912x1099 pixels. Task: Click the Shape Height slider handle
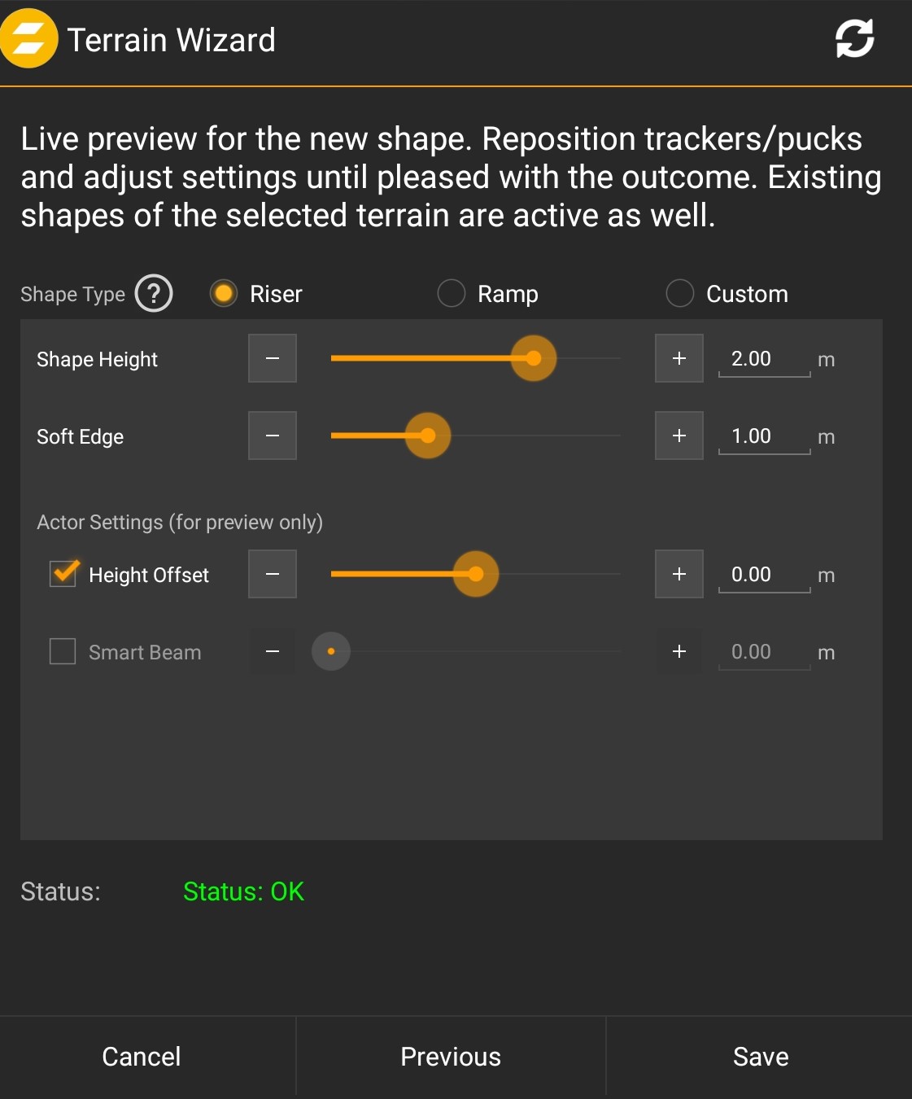coord(533,358)
